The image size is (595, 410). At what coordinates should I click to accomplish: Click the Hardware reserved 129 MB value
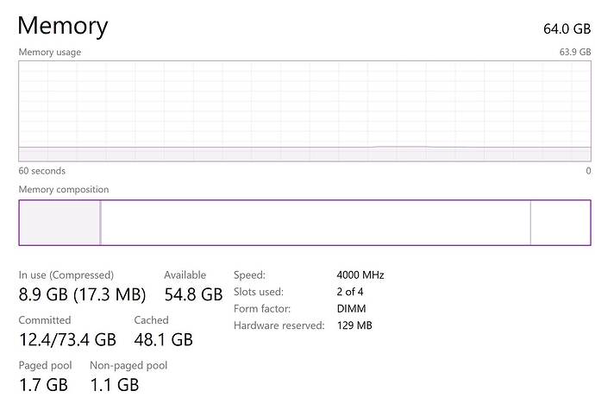point(354,325)
